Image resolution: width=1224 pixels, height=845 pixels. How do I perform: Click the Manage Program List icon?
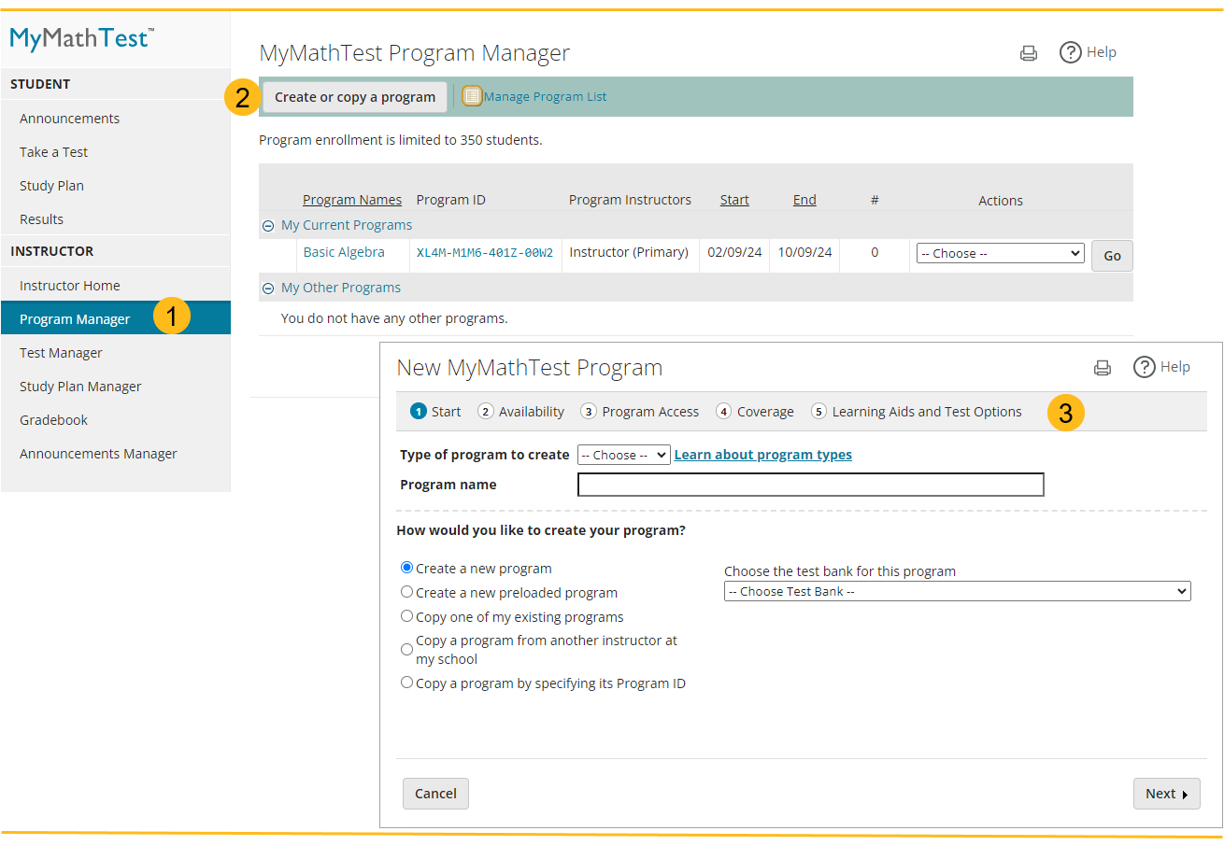[473, 96]
